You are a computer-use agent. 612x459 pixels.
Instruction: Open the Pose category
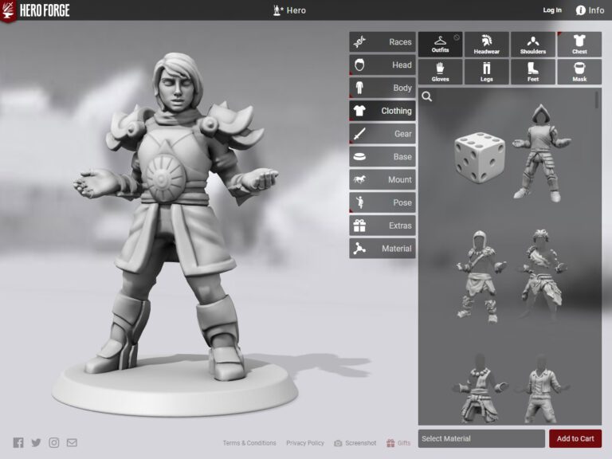click(382, 202)
